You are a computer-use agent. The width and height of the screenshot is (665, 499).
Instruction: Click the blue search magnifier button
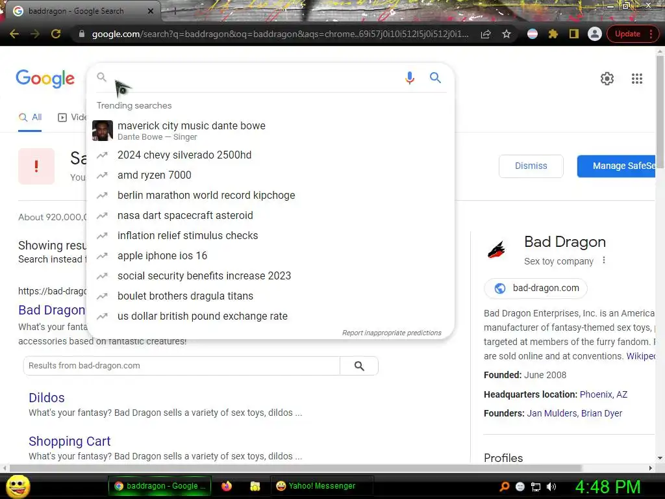pyautogui.click(x=435, y=77)
